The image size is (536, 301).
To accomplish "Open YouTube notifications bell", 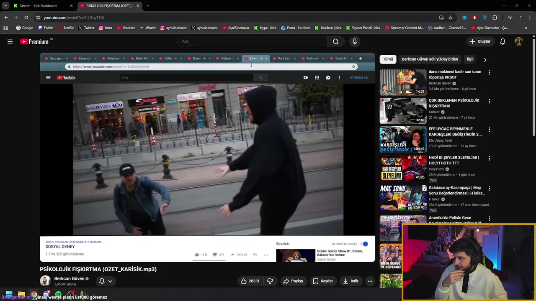I will [503, 41].
